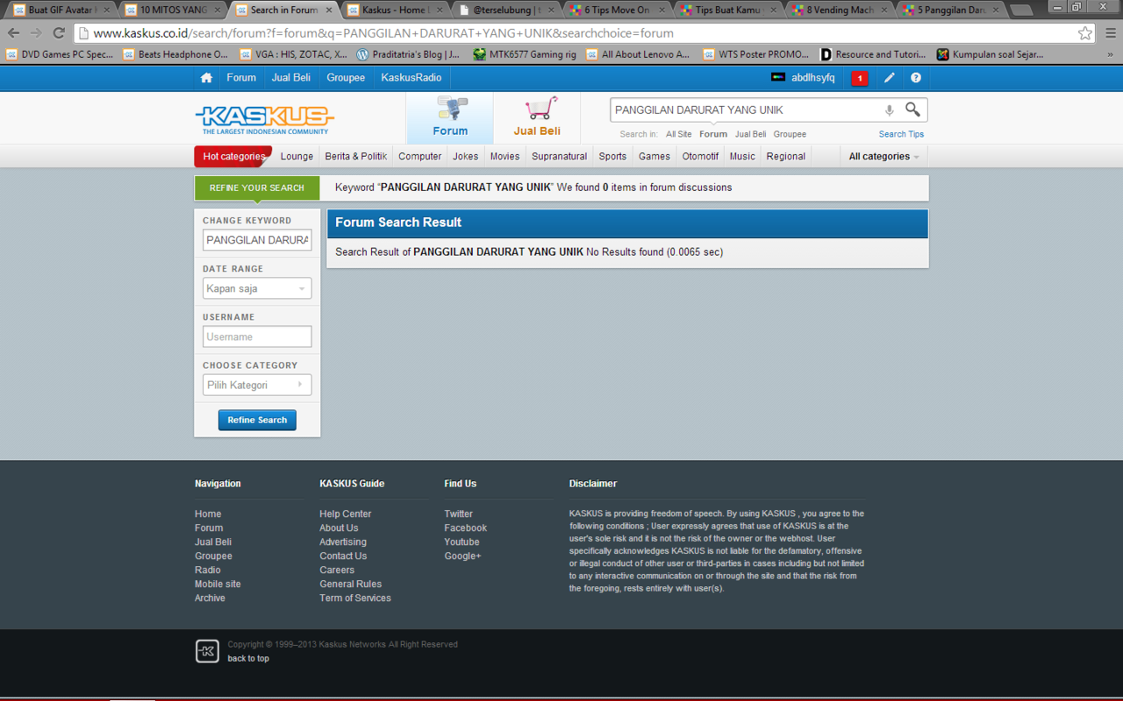Bookmark page with star icon
1123x701 pixels.
point(1085,33)
